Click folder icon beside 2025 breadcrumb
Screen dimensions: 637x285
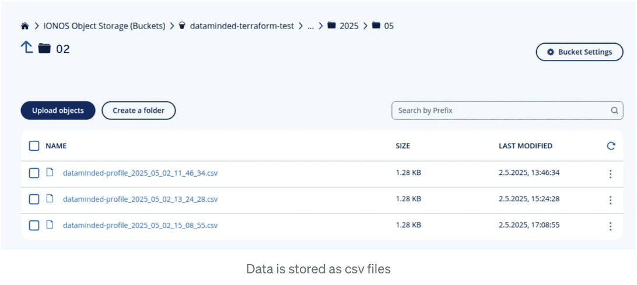(332, 26)
